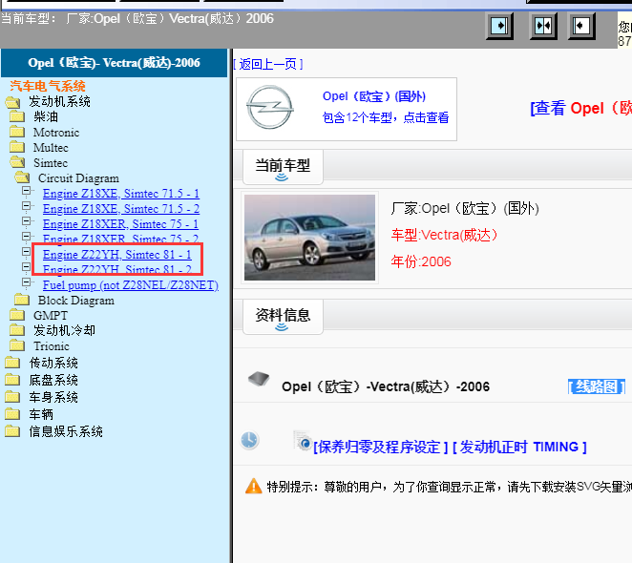Open the 柴油 folder icon

tap(17, 116)
